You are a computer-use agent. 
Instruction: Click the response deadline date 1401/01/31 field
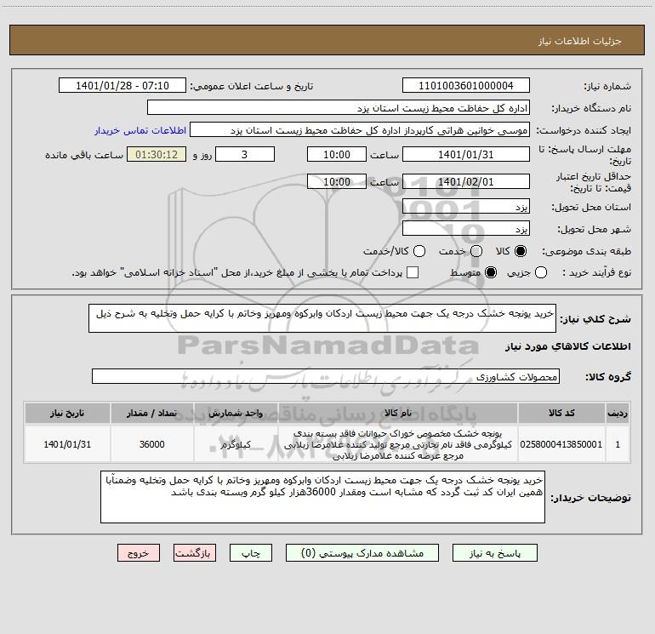coord(466,154)
